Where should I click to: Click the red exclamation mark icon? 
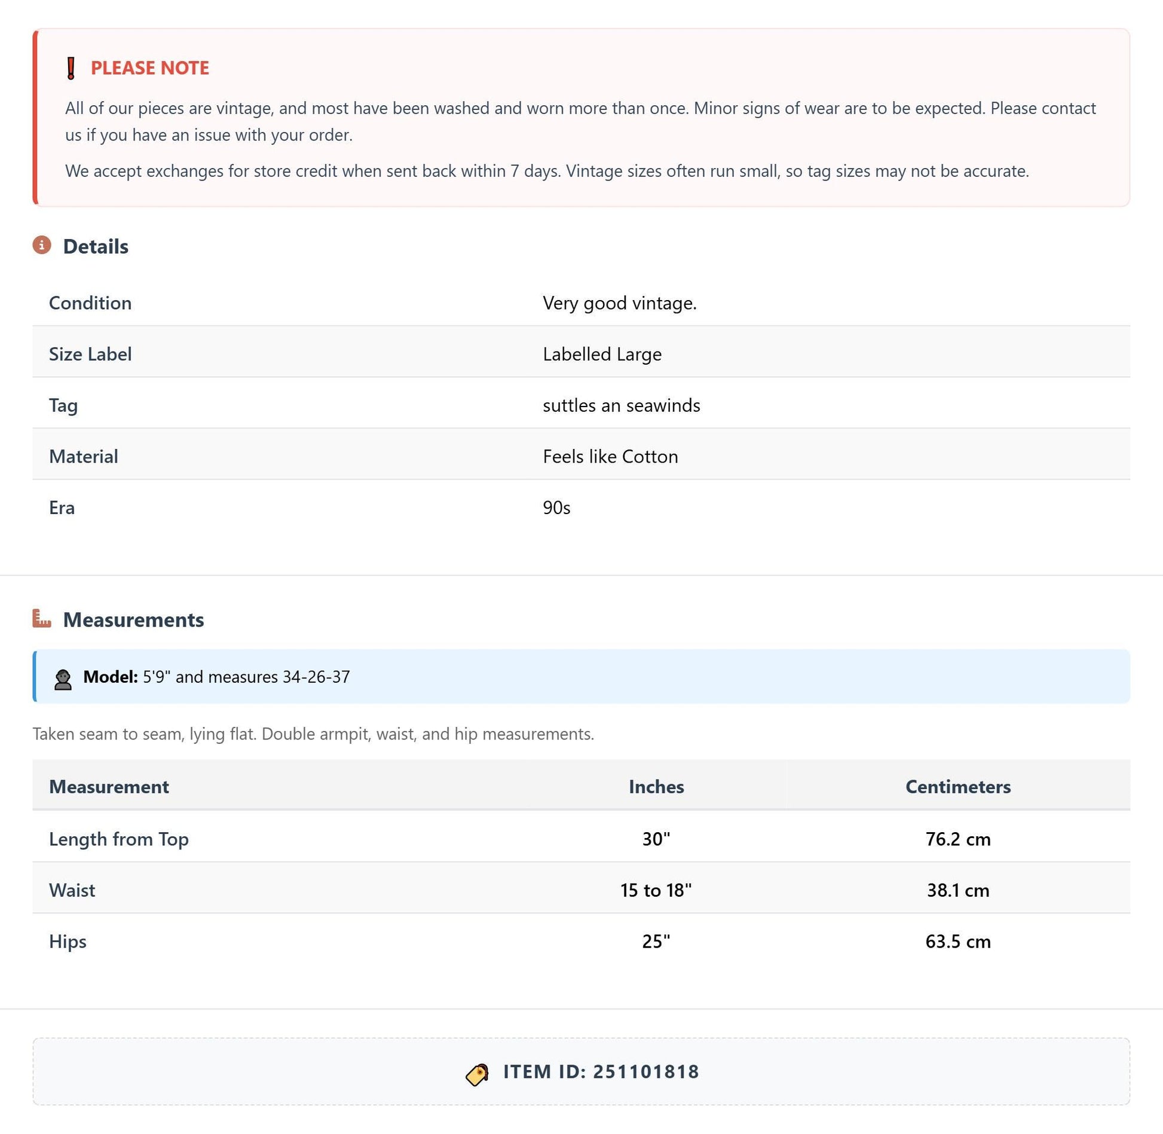pyautogui.click(x=71, y=68)
